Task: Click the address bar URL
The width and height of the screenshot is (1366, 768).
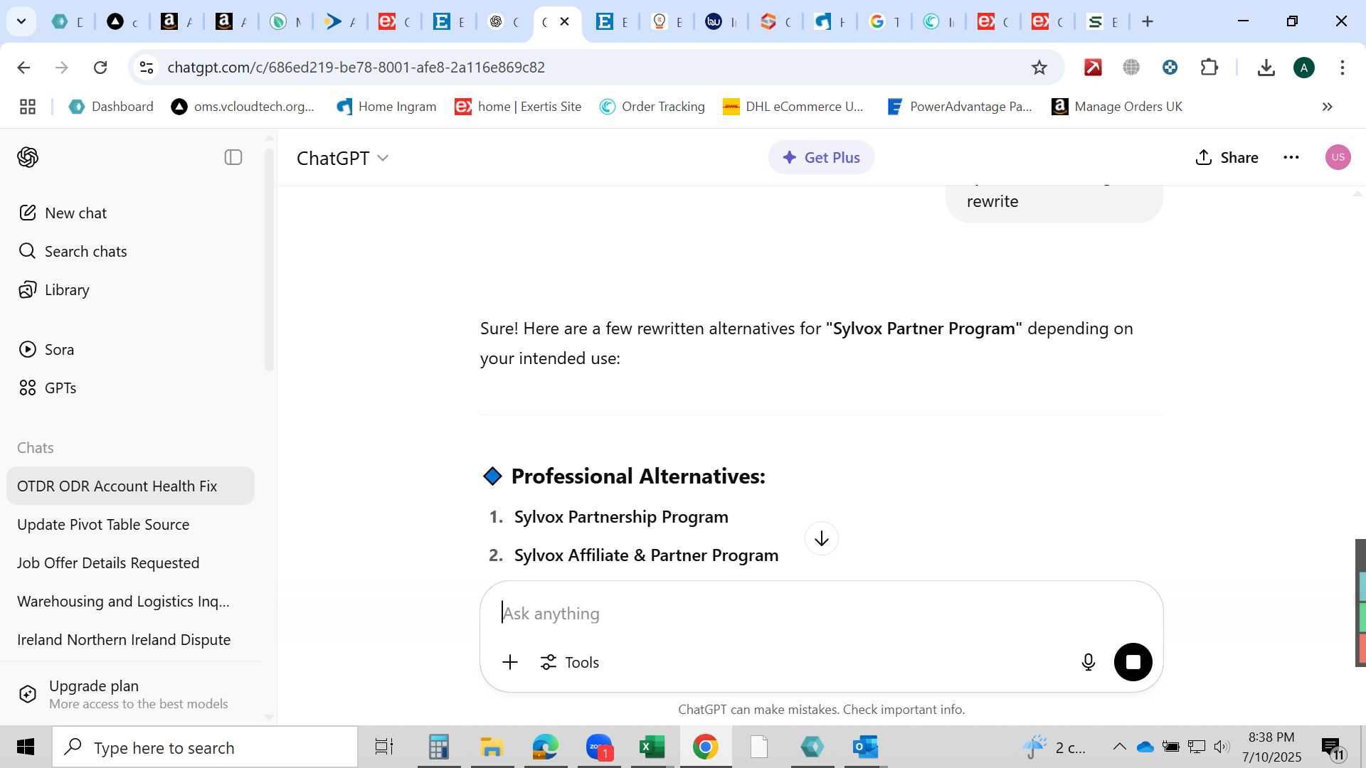Action: [x=356, y=67]
